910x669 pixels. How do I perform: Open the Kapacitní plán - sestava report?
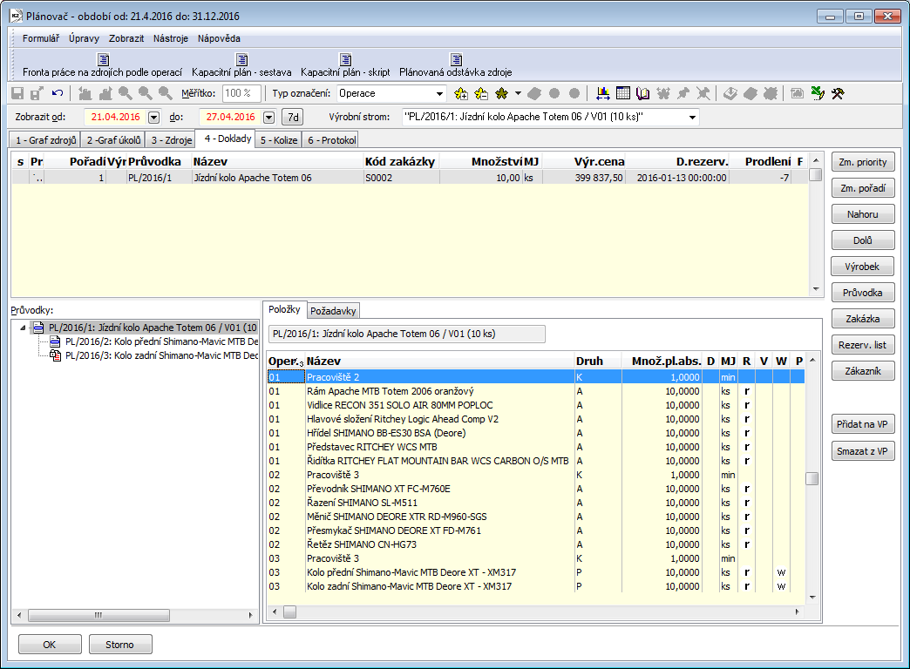(241, 65)
